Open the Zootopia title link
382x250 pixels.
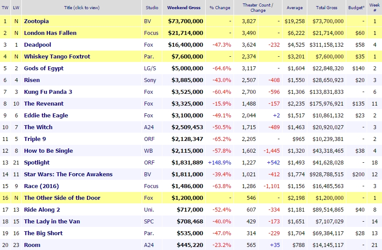click(36, 21)
